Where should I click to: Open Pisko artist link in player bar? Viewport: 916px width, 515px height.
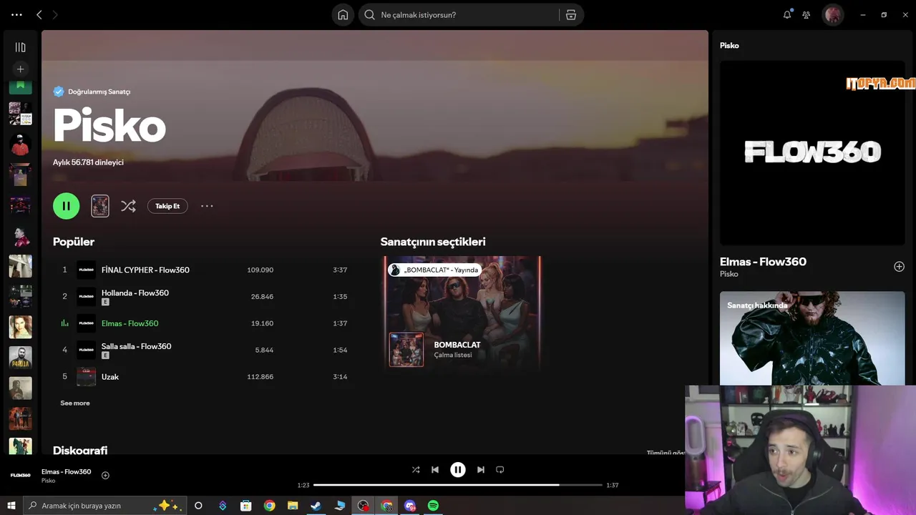tap(48, 481)
